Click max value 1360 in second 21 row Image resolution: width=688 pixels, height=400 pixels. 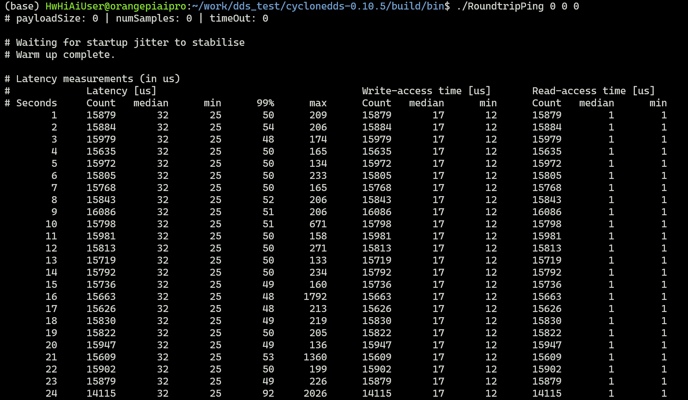click(315, 357)
